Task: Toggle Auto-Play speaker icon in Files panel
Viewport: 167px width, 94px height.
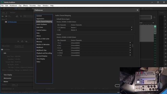Action: pos(26,41)
